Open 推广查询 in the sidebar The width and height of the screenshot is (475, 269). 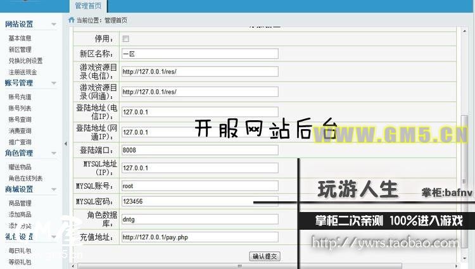click(x=20, y=142)
